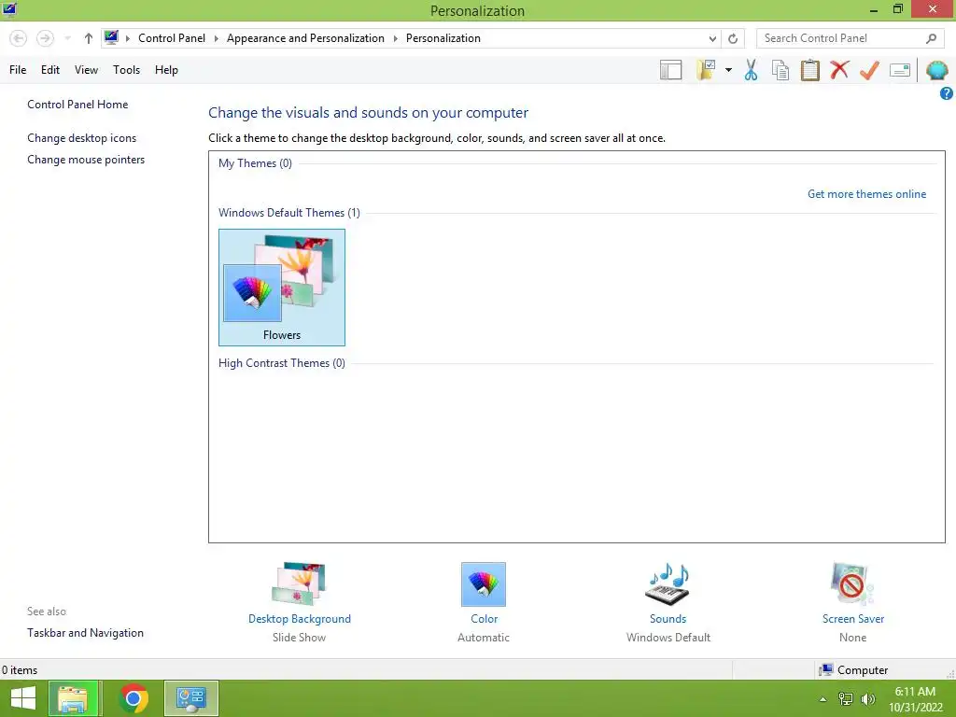956x717 pixels.
Task: Go to Control Panel Home
Action: coord(77,105)
